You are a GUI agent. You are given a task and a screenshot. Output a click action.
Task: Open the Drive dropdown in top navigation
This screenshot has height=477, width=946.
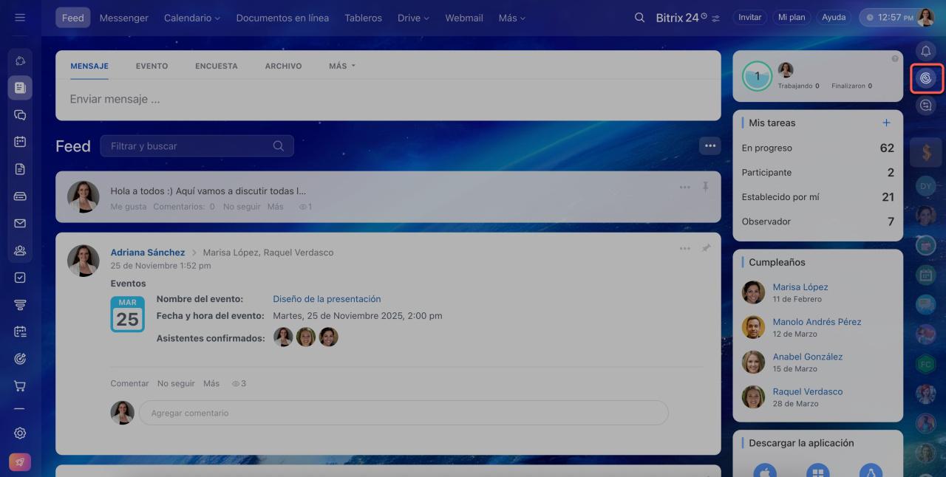(x=413, y=18)
